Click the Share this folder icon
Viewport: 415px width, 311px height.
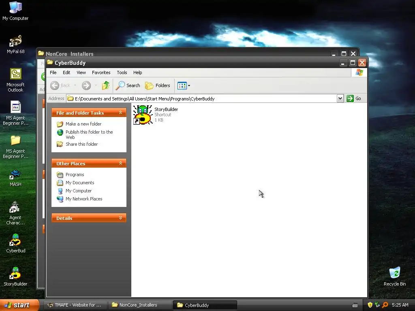pos(60,144)
